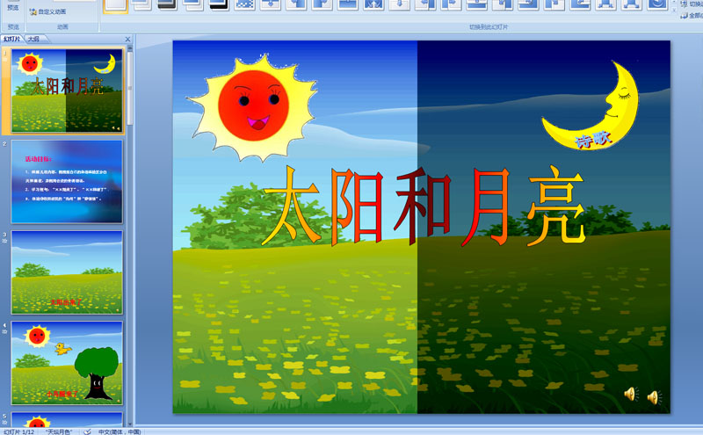Select the 太阳和月亮 WordArt title
This screenshot has height=435, width=703.
pyautogui.click(x=423, y=207)
